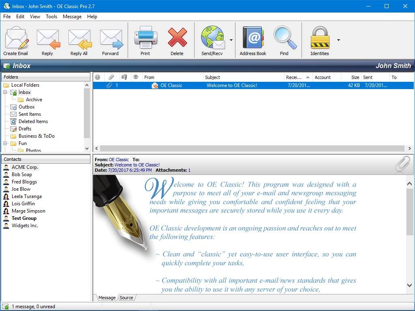The image size is (415, 311).
Task: Sort by priority column icon
Action: [97, 77]
